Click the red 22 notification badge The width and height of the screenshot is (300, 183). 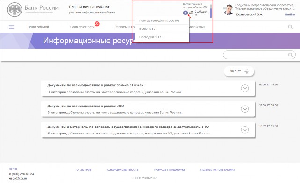[x=97, y=24]
